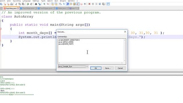Toggle the Function List icon
This screenshot has height=103, width=183.
pos(78,4)
